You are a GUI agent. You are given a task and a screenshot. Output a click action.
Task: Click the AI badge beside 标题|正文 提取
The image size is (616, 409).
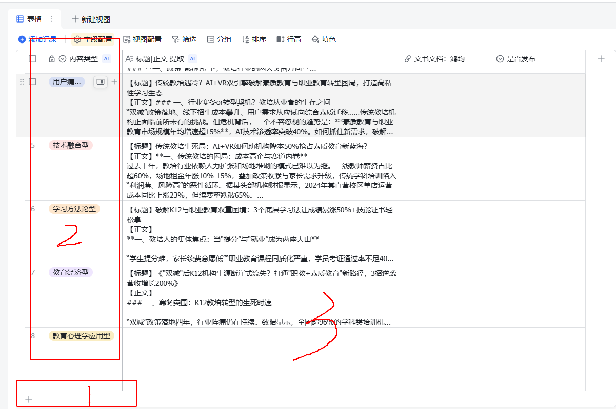[192, 59]
